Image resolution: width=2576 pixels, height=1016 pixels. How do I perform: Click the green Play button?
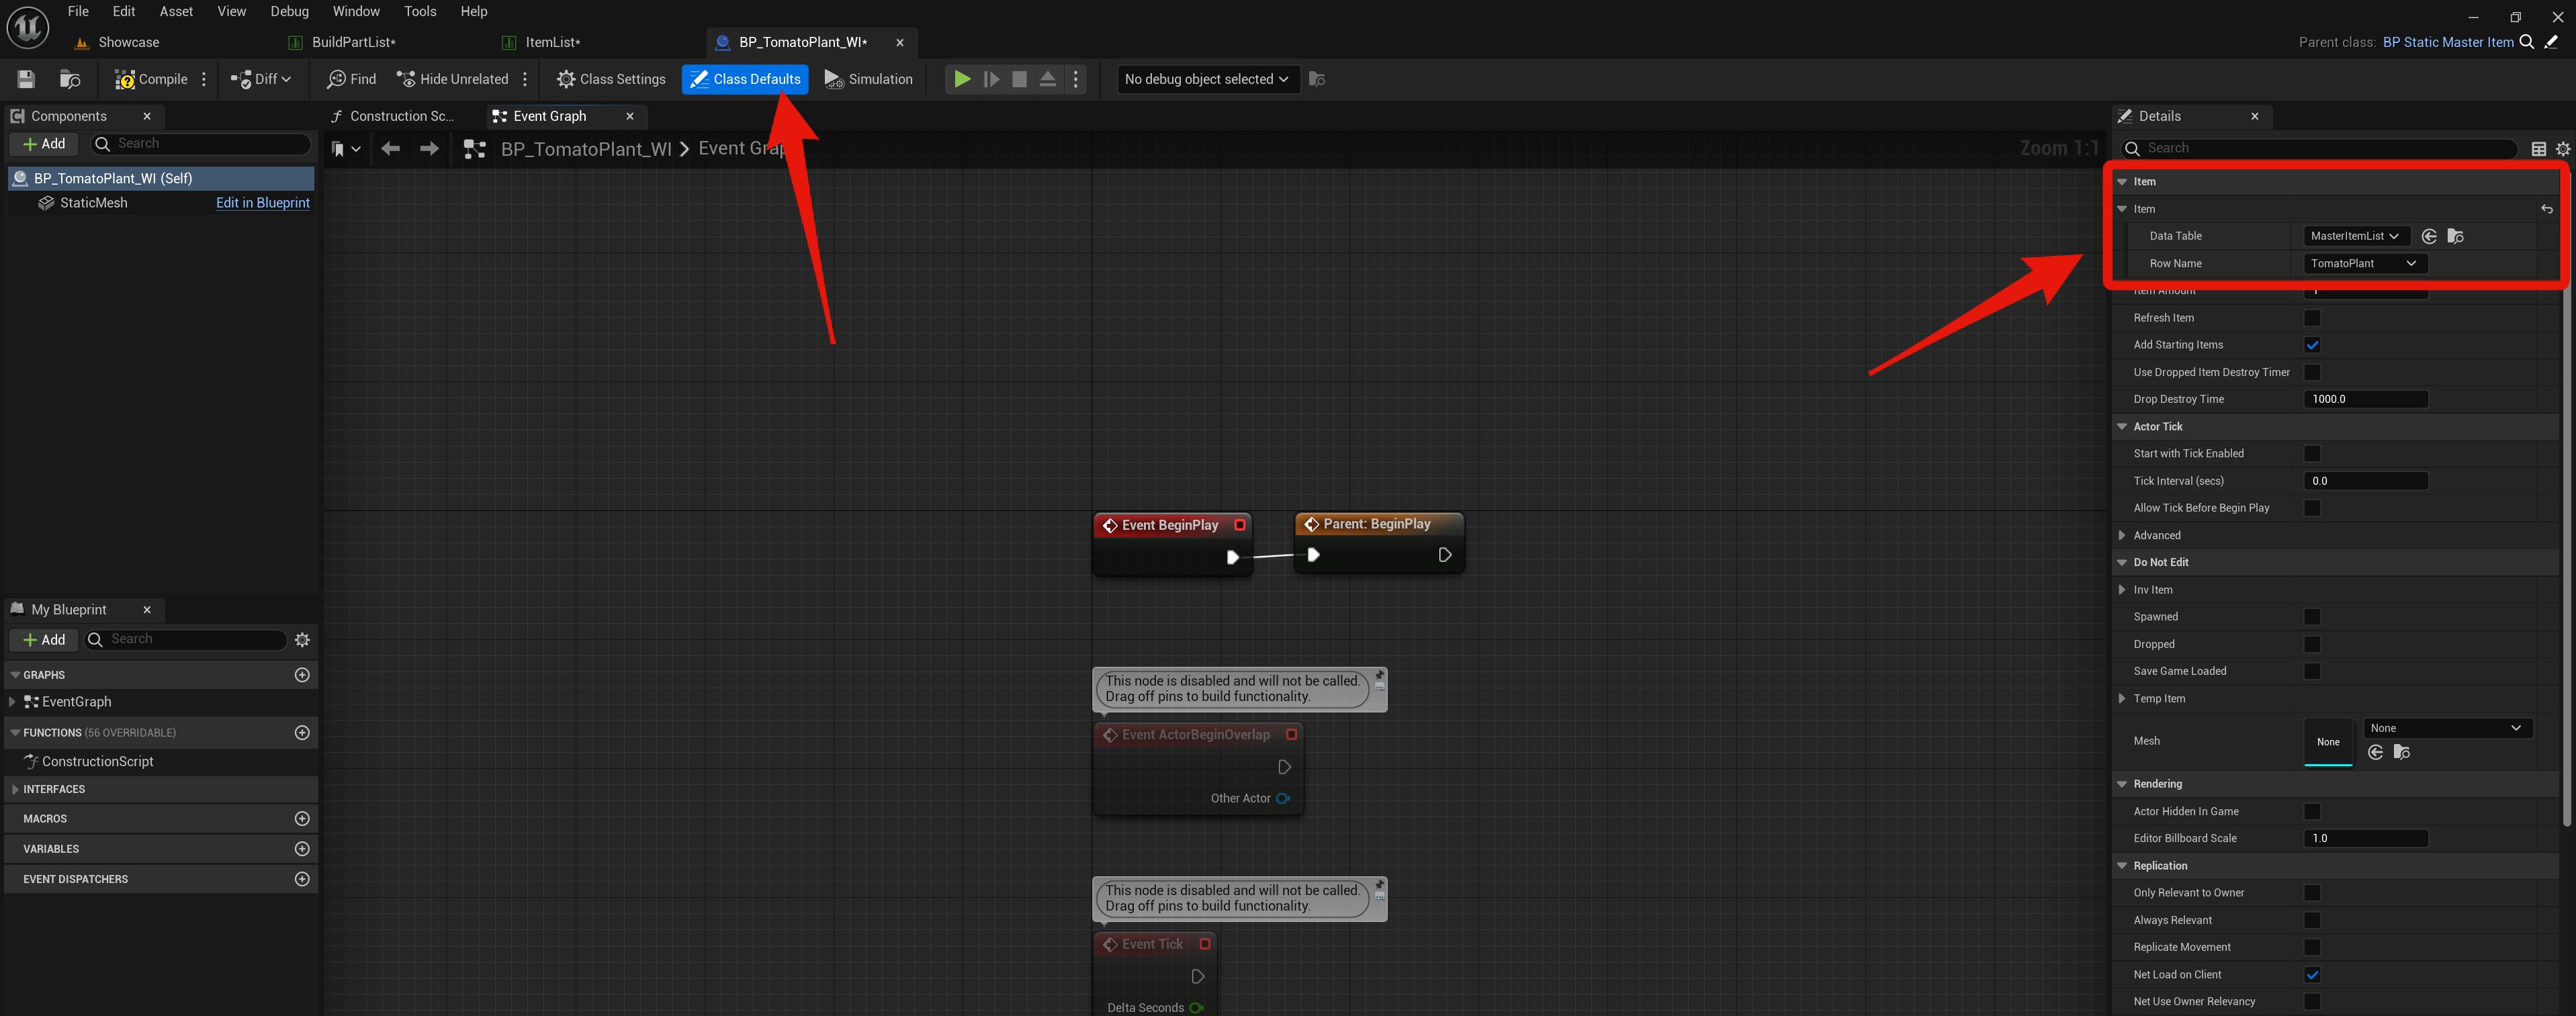pyautogui.click(x=961, y=79)
